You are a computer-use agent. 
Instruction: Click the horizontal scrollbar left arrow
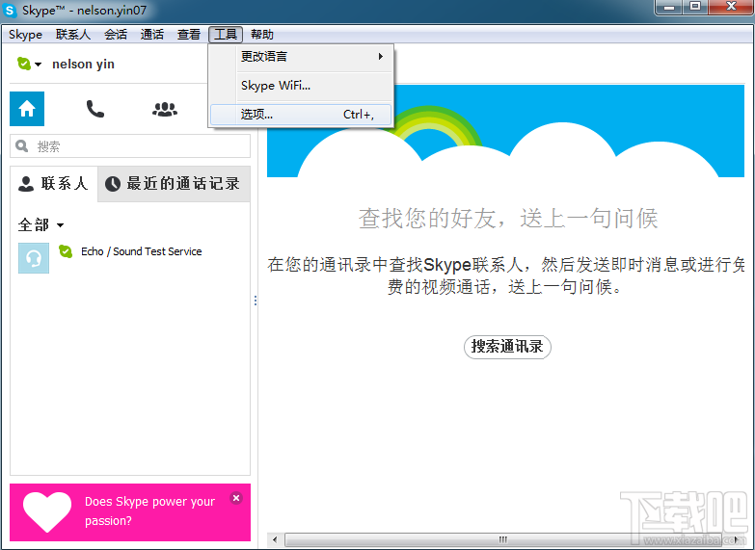[275, 539]
